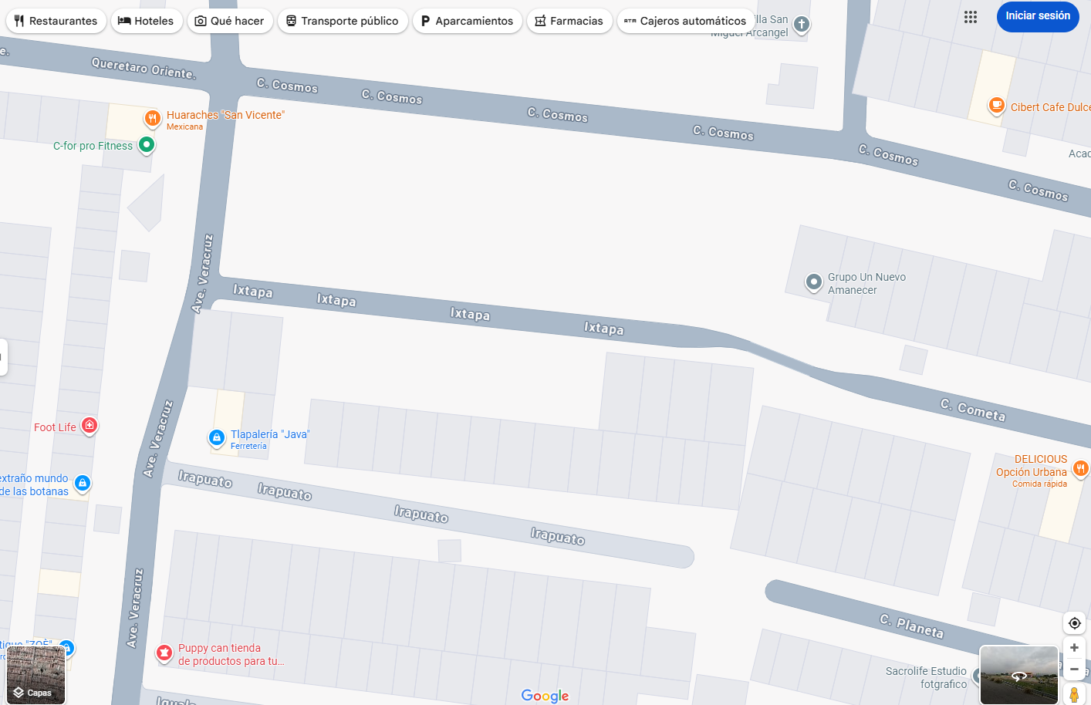Open the Street View preview thumbnail
Screen dimensions: 1091x705
1018,676
